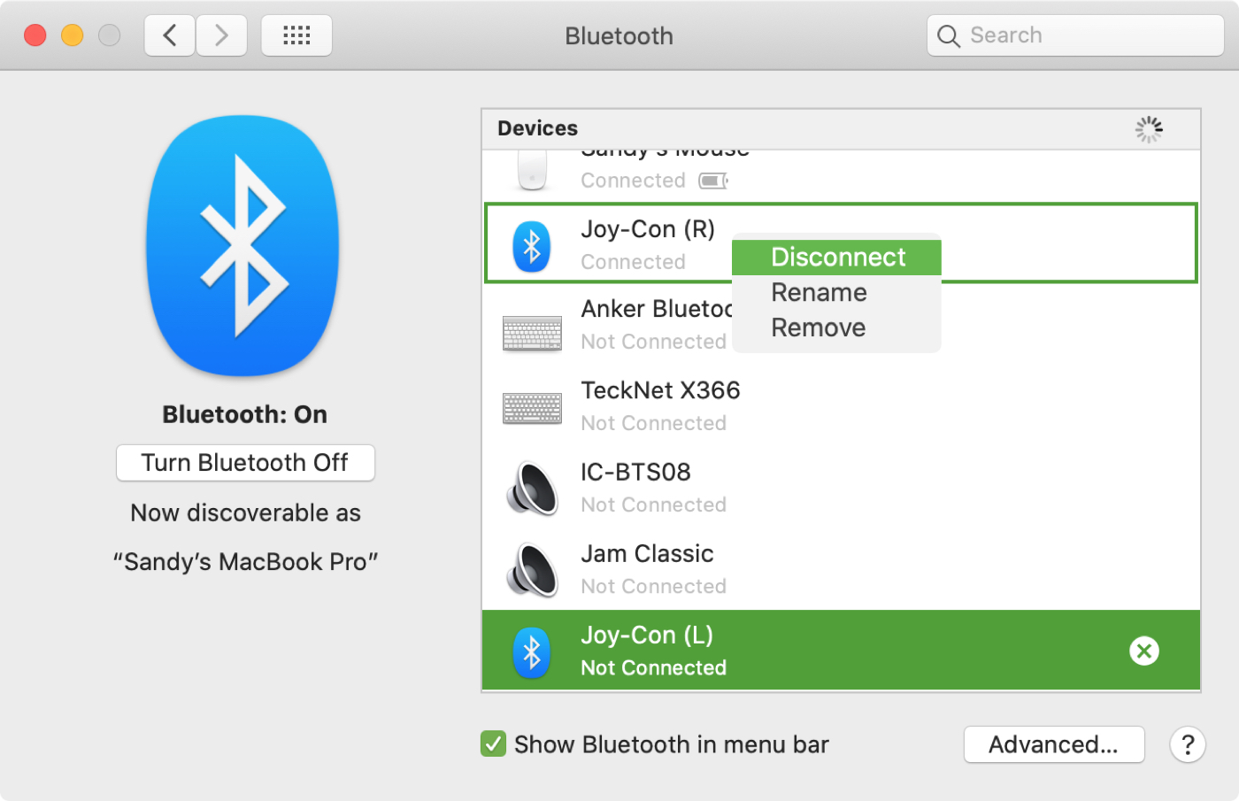Close the window with the red button
Image resolution: width=1239 pixels, height=801 pixels.
(x=35, y=35)
